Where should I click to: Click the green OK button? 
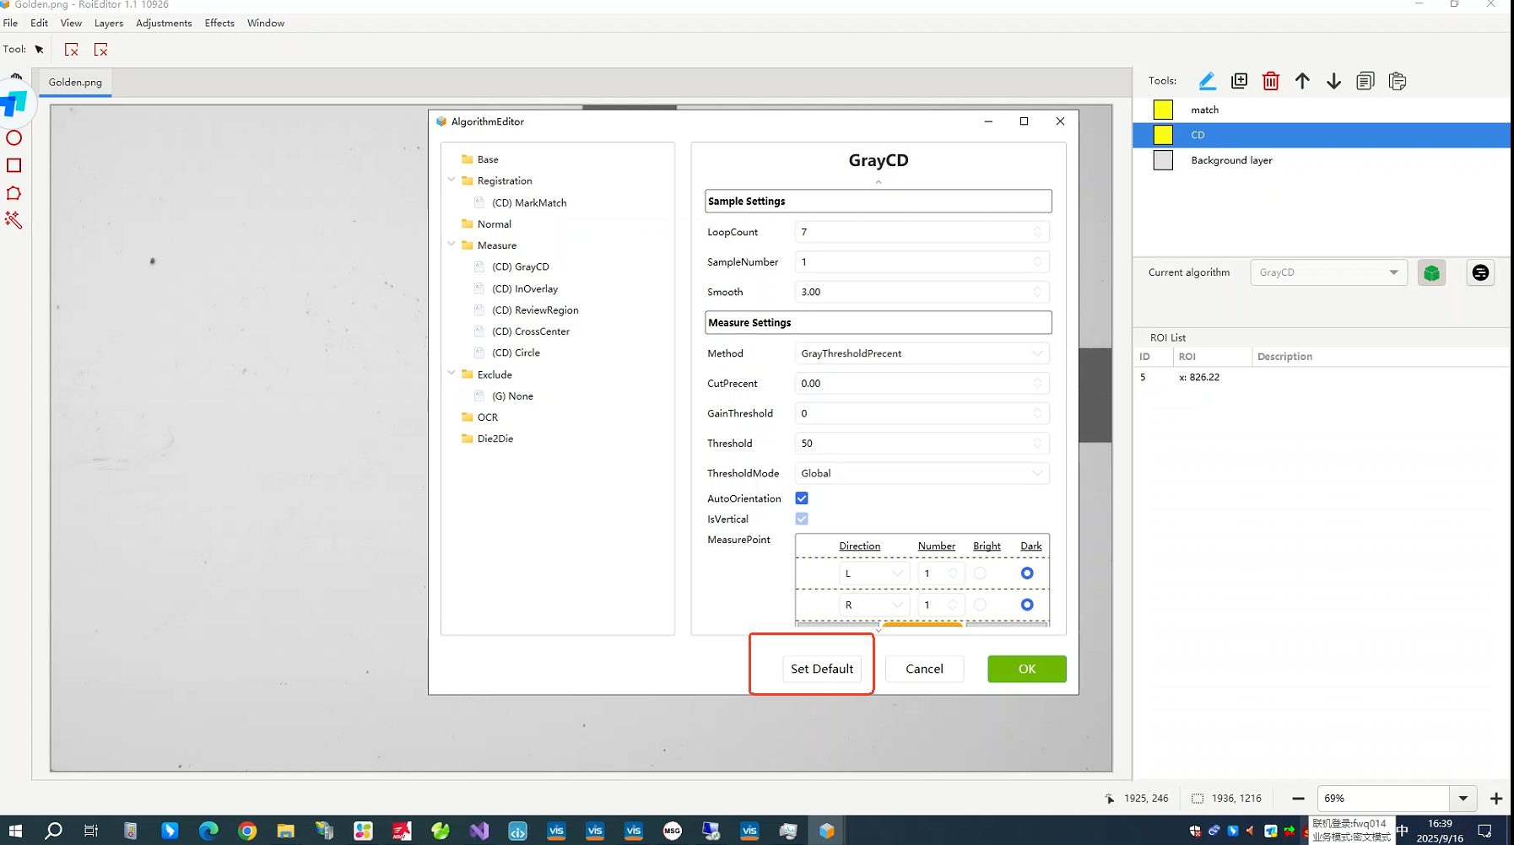(x=1026, y=669)
